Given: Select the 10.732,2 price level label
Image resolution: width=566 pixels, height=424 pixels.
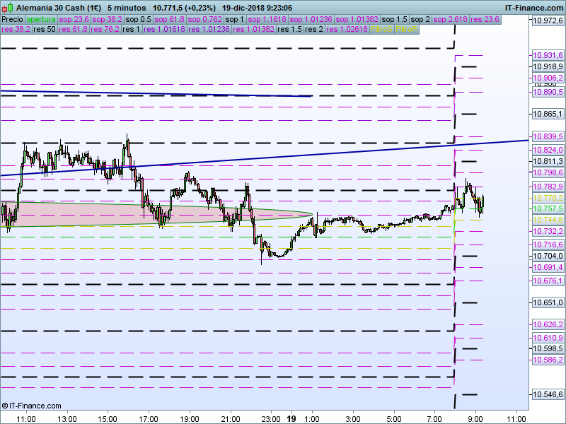Looking at the screenshot, I should pyautogui.click(x=548, y=231).
